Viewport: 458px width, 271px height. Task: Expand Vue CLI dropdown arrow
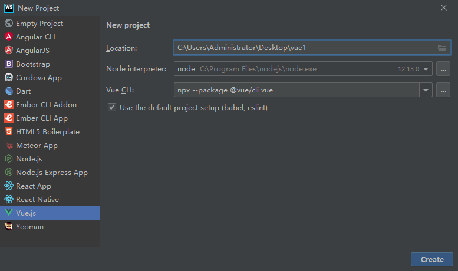[426, 90]
